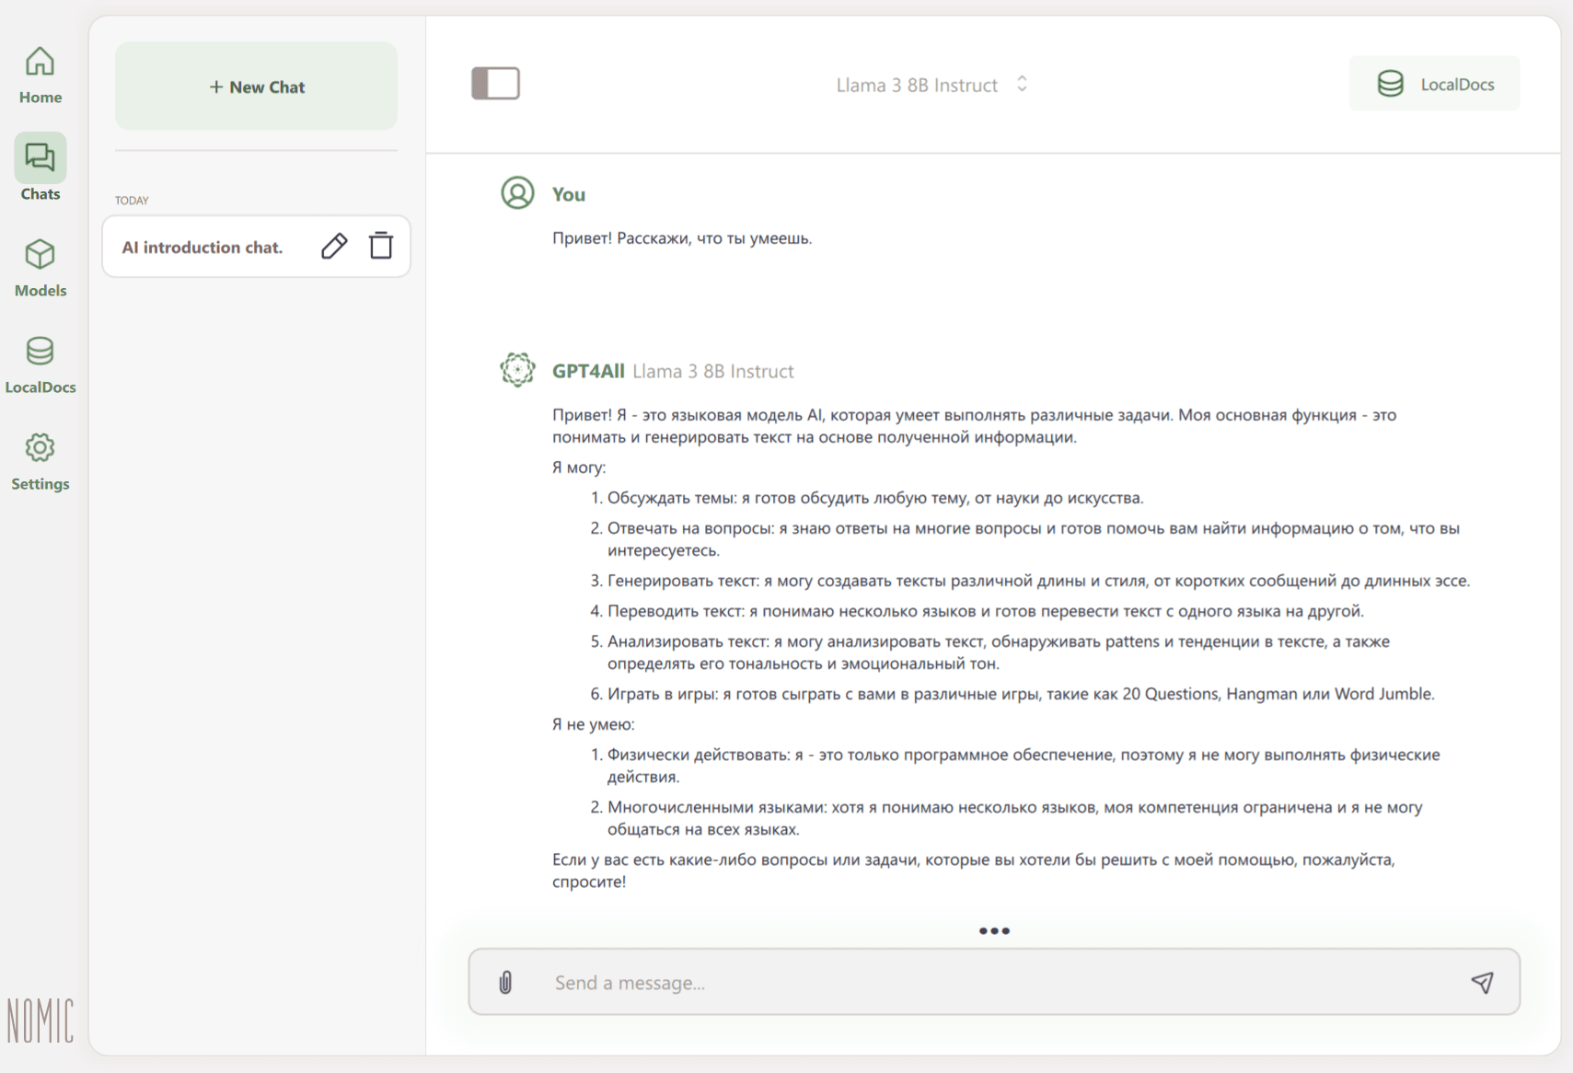
Task: Click the GPT4All avatar icon in the response
Action: [517, 370]
